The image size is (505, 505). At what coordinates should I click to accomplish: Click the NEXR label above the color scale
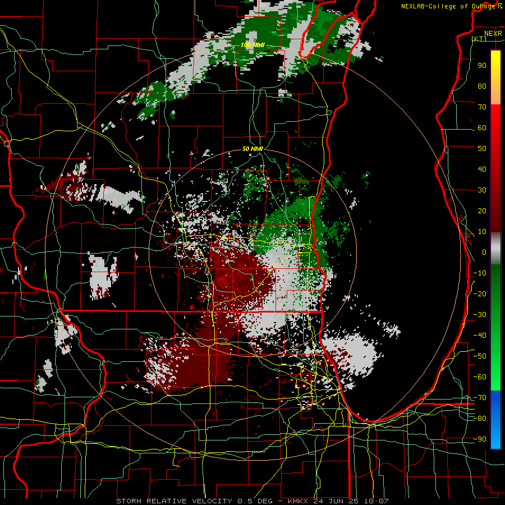click(493, 34)
